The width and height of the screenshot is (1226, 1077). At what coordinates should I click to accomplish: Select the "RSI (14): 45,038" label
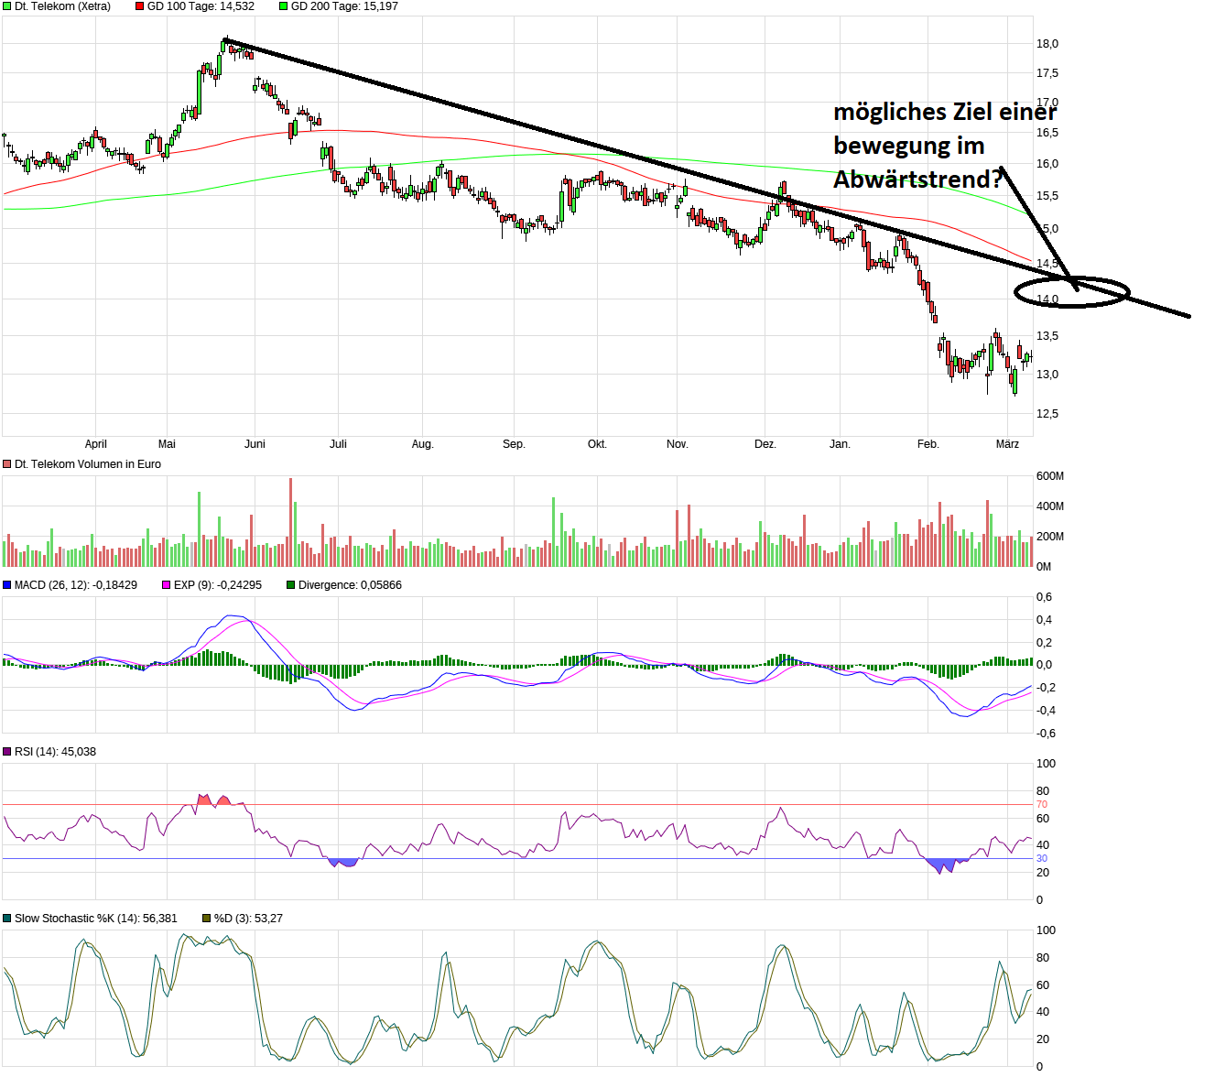click(x=55, y=752)
